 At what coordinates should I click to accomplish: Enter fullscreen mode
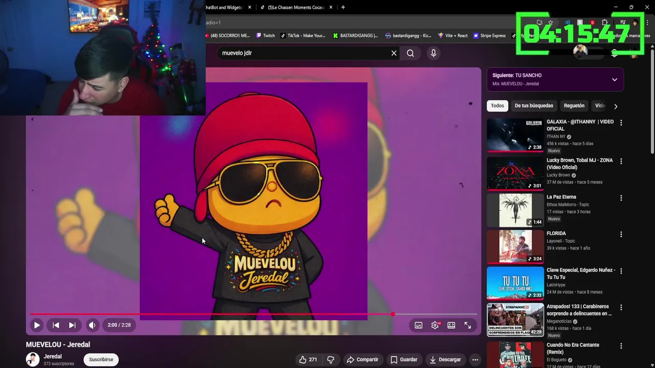point(468,325)
